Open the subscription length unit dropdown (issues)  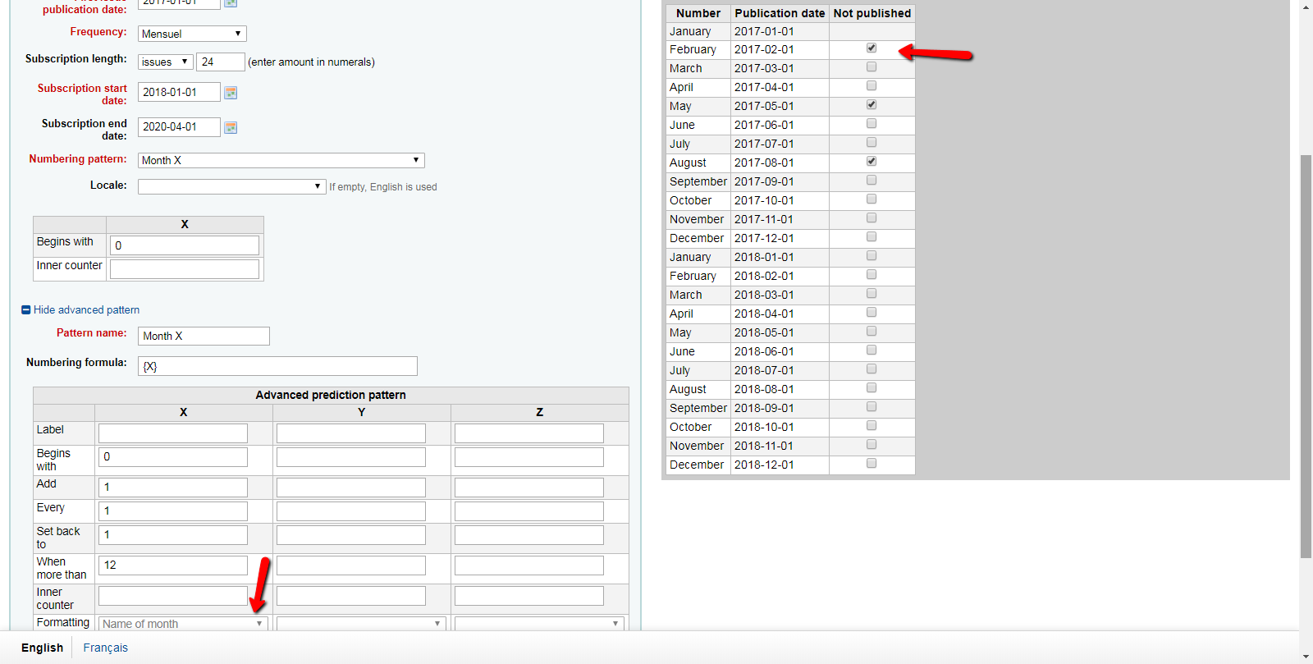click(x=165, y=62)
